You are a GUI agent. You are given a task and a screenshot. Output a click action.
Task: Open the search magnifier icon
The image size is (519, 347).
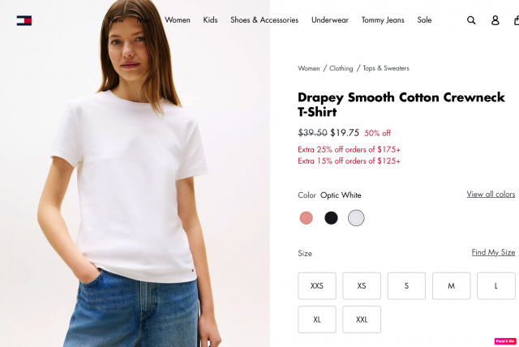471,20
